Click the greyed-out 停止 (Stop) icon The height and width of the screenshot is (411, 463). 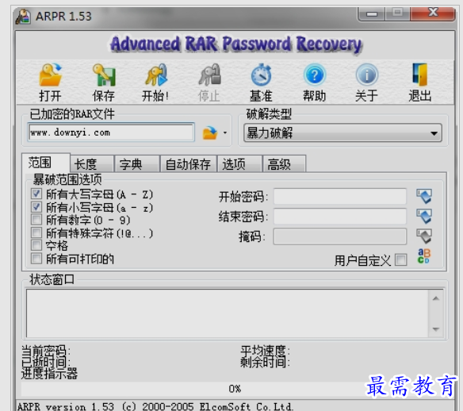(209, 75)
